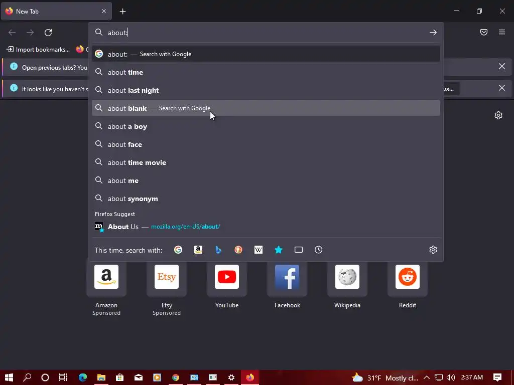The width and height of the screenshot is (514, 385).
Task: Click Import bookmarks in bookmarks toolbar
Action: pos(38,50)
